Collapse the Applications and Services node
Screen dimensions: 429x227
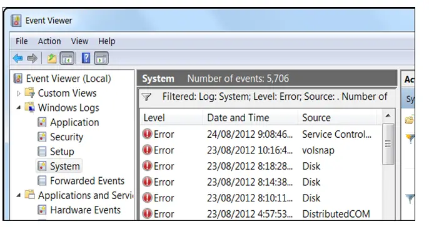(x=18, y=195)
